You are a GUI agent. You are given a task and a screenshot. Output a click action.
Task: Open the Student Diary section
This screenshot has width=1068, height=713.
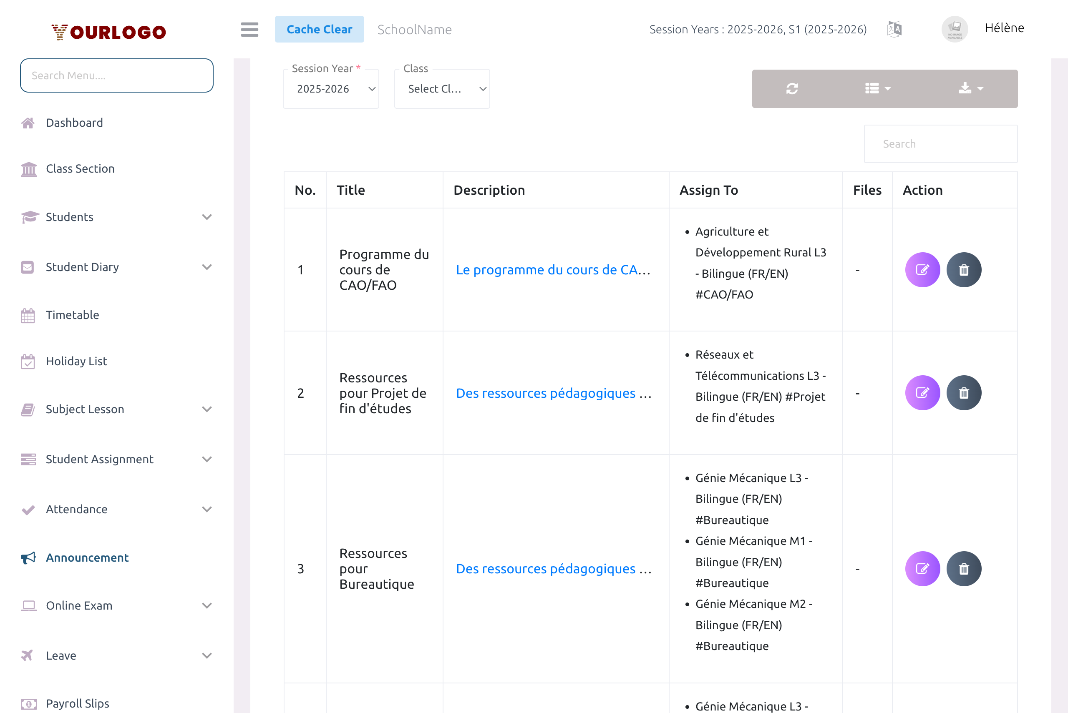[82, 267]
